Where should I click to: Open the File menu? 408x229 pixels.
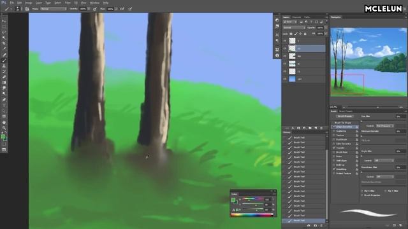pyautogui.click(x=11, y=3)
